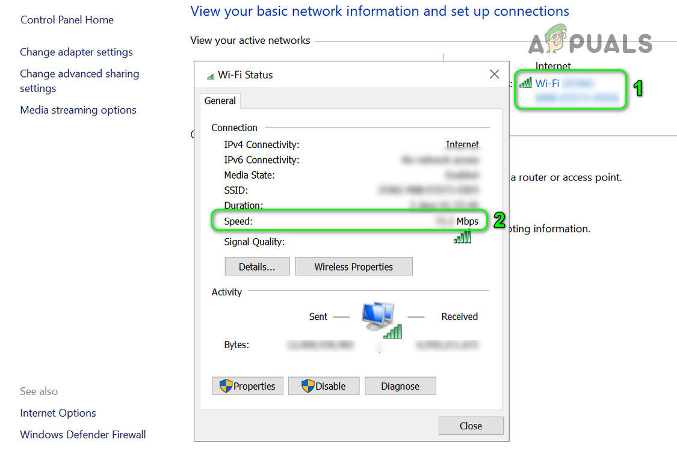Click the shield icon on the Disable button
This screenshot has height=454, width=677.
[308, 386]
